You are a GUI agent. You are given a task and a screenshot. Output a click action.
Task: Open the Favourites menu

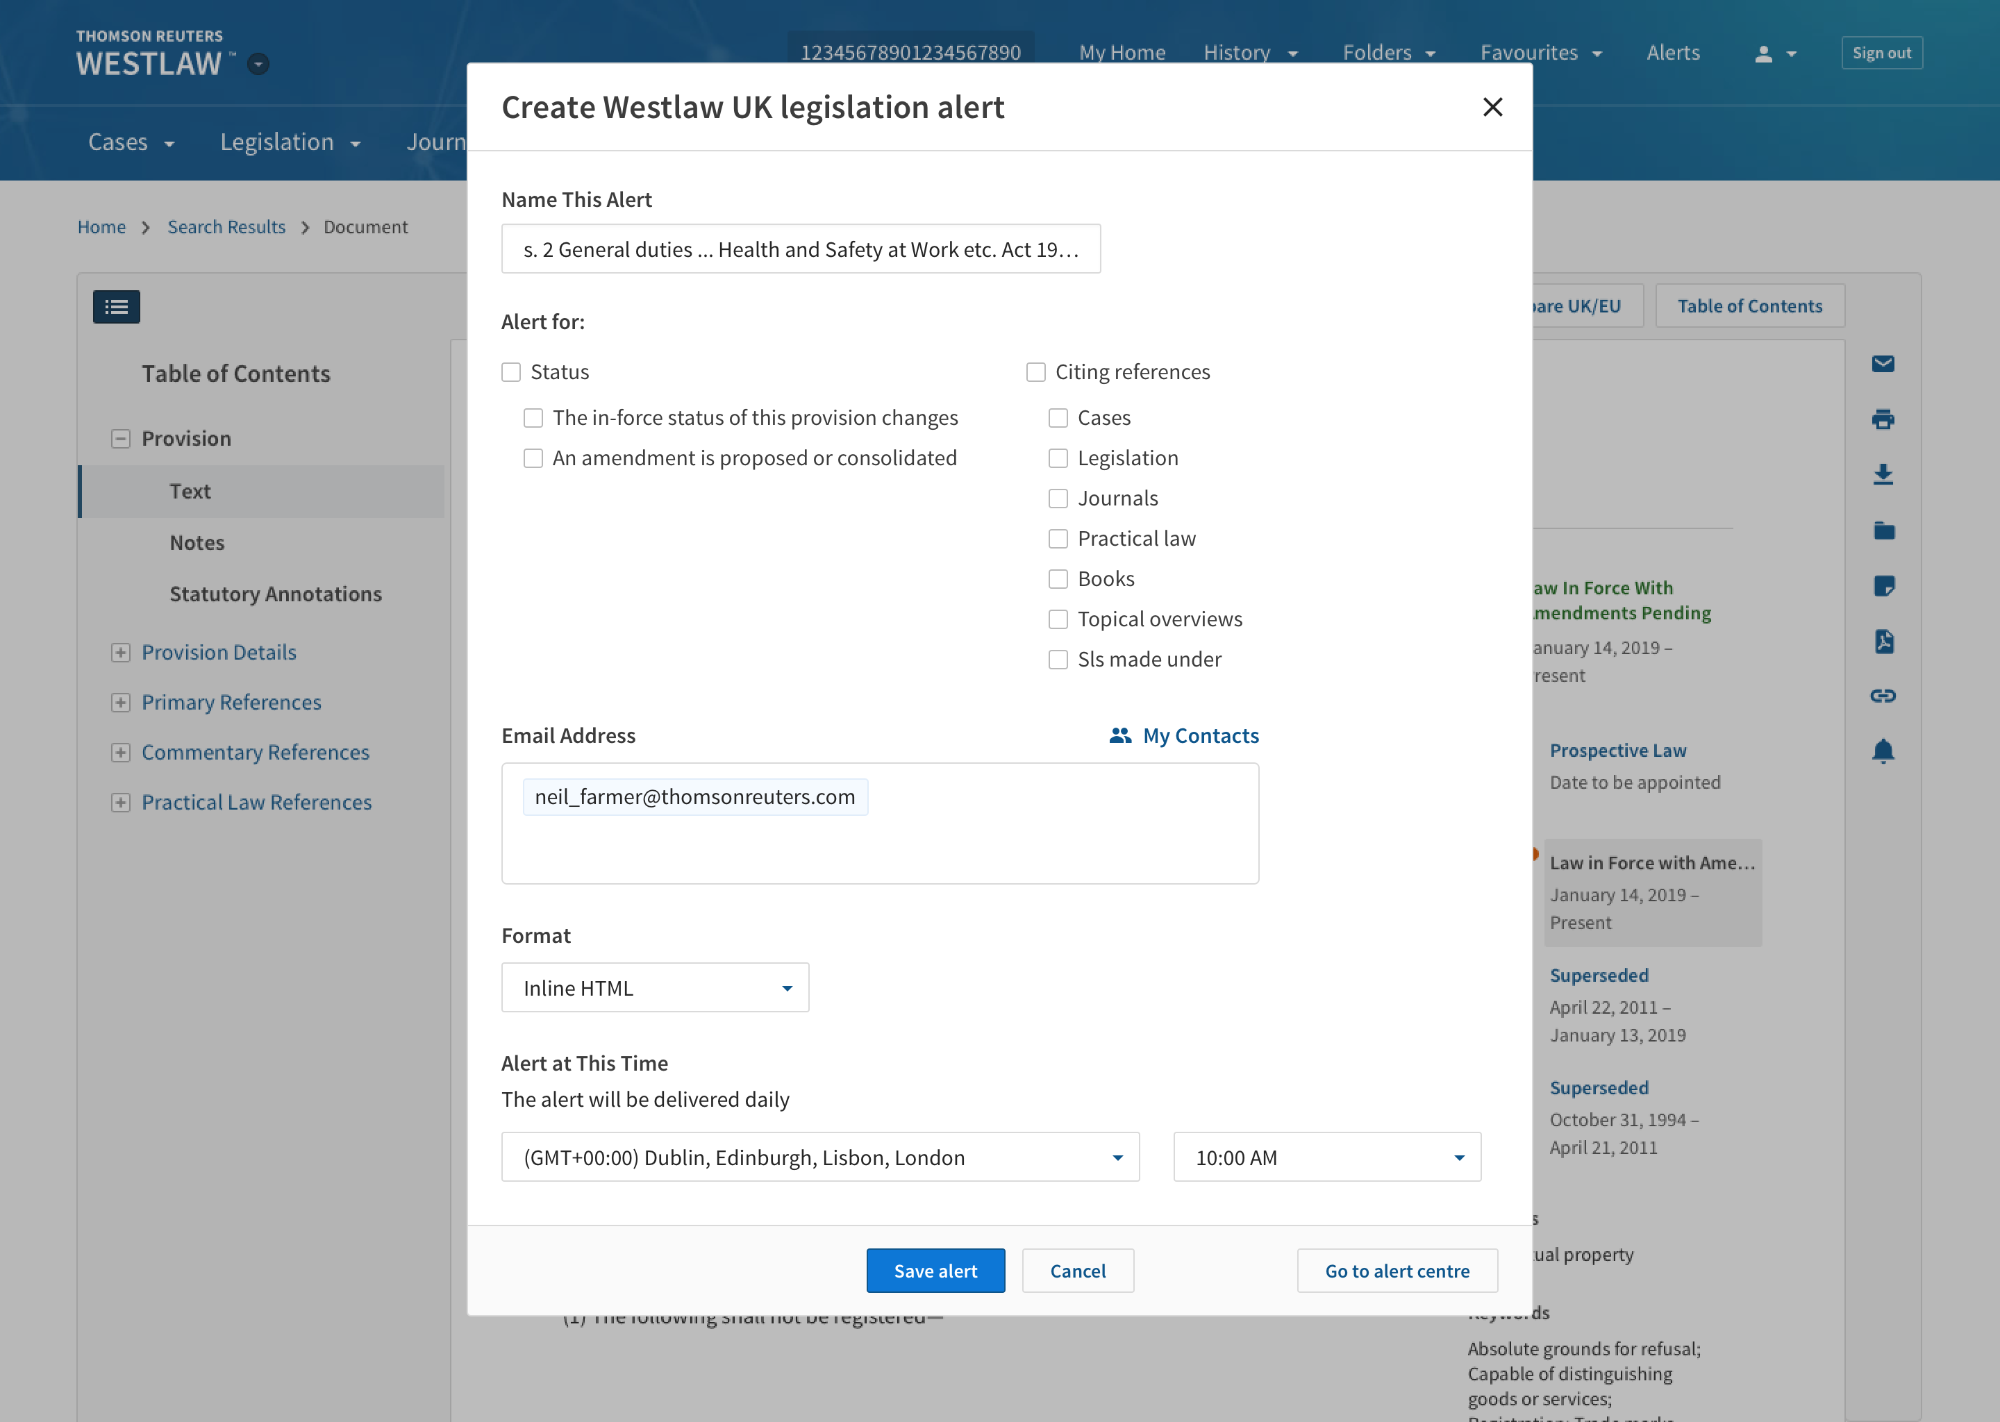(x=1541, y=53)
